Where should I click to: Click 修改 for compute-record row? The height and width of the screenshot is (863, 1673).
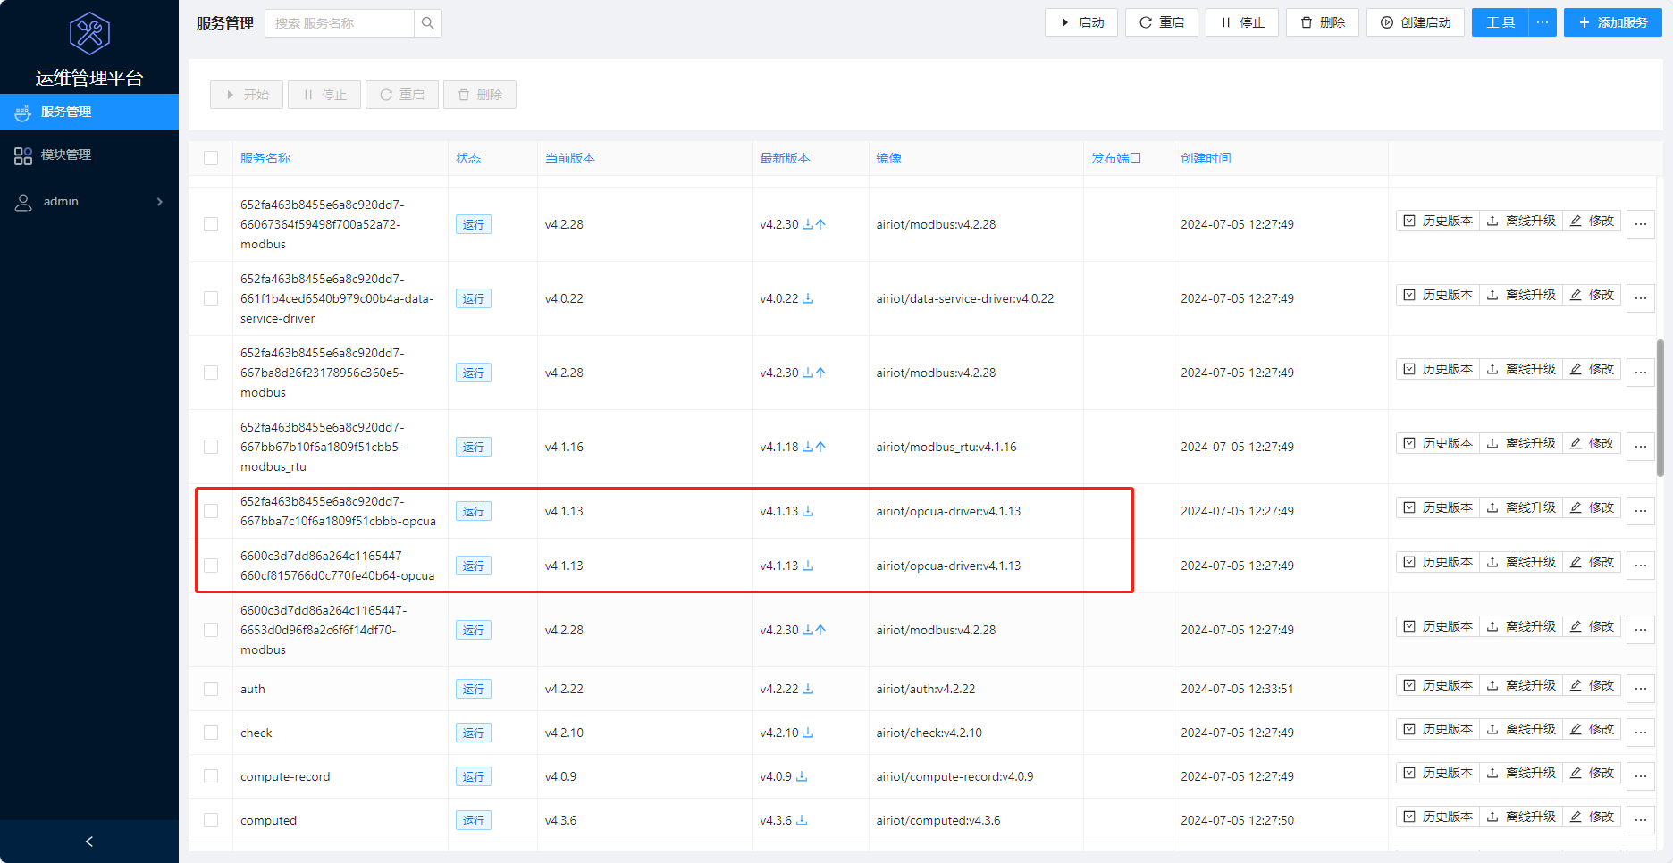[1592, 773]
